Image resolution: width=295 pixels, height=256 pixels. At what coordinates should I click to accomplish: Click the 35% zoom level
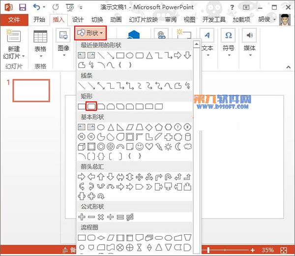pos(267,250)
